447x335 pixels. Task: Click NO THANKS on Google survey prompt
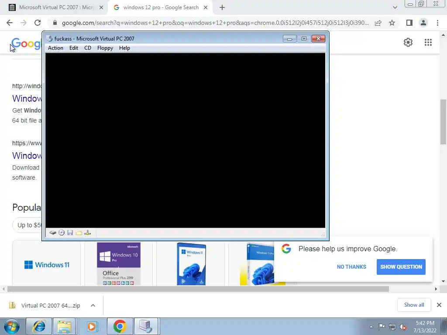pos(351,267)
